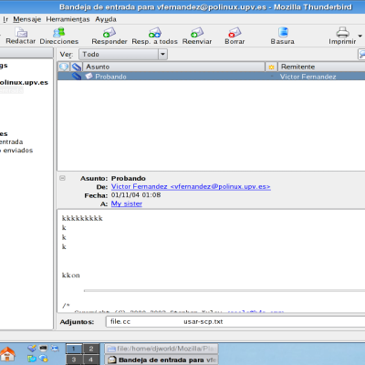Click the checkmark tray icon
Screen dimensions: 365x365
click(32, 348)
